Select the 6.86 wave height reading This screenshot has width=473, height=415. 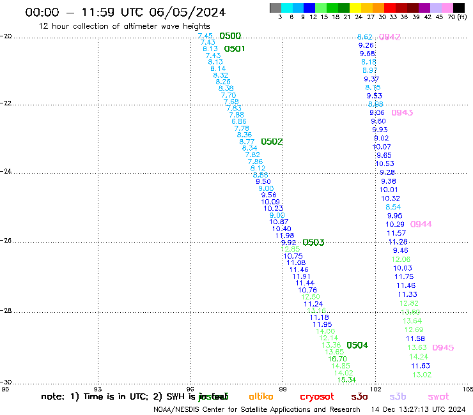pos(239,121)
